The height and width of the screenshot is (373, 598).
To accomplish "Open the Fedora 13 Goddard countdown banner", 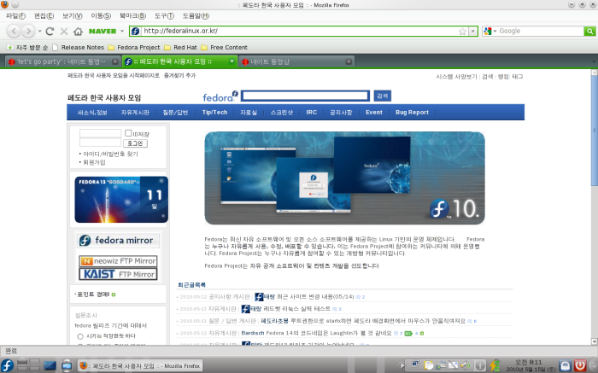I will pyautogui.click(x=121, y=199).
